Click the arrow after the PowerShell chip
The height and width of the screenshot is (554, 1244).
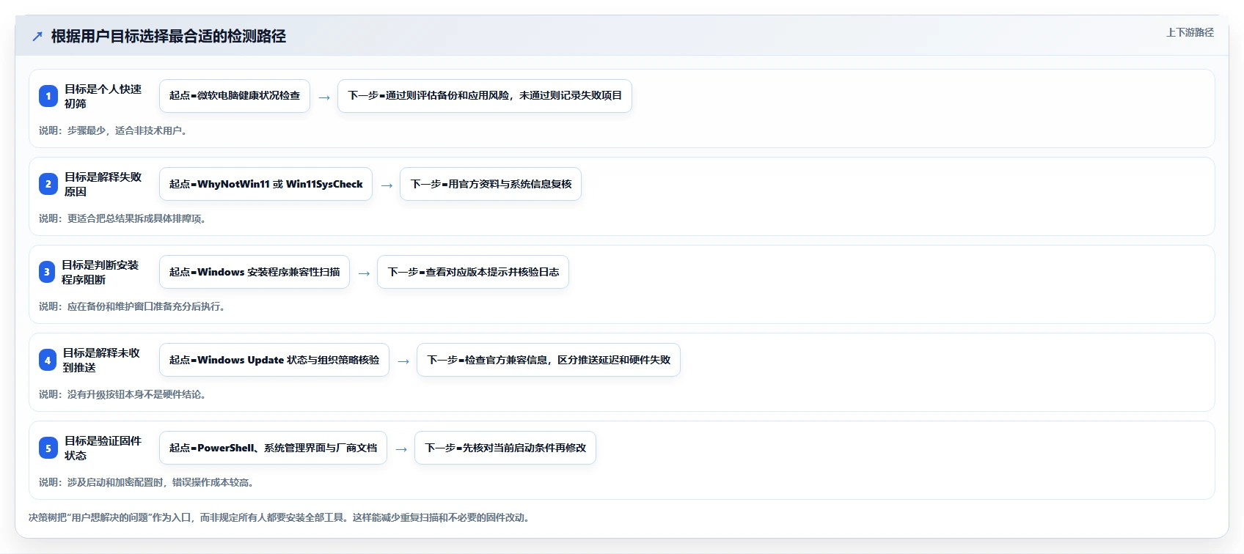pyautogui.click(x=401, y=449)
